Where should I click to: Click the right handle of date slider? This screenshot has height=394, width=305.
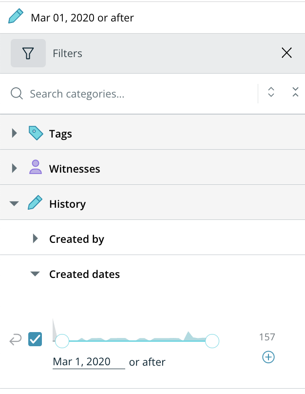pyautogui.click(x=212, y=341)
